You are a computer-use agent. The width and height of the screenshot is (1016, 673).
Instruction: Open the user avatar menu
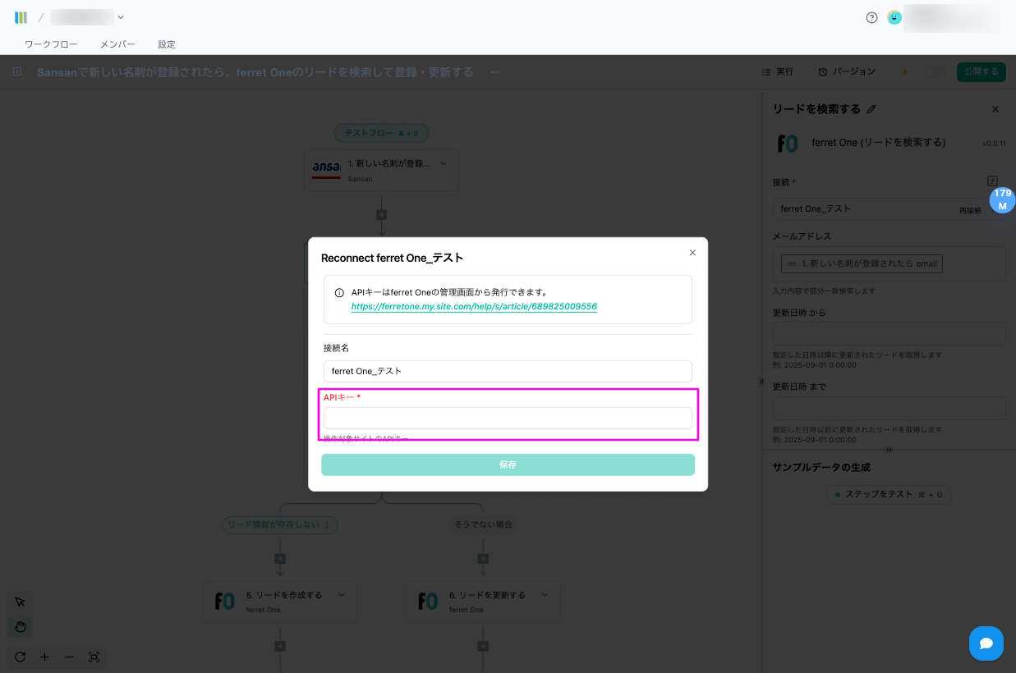[x=894, y=17]
